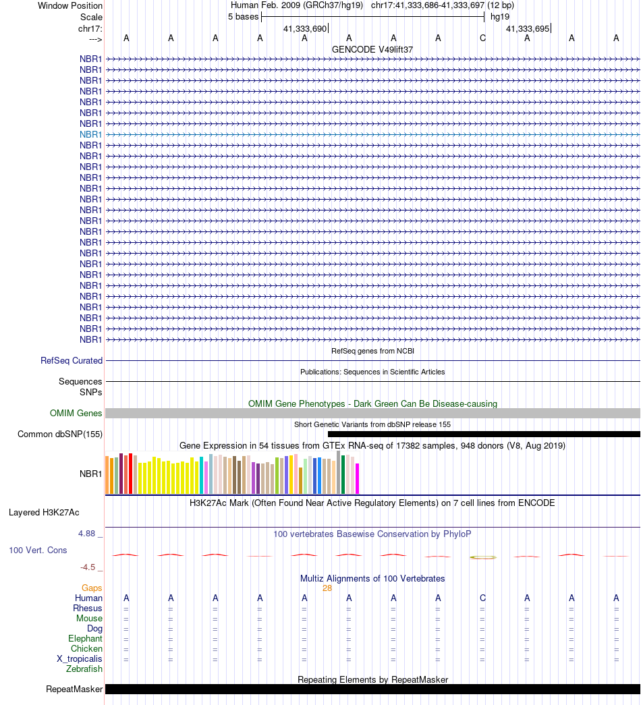The height and width of the screenshot is (705, 641).
Task: Open OMIM Gene Phenotypes track title
Action: [x=372, y=403]
